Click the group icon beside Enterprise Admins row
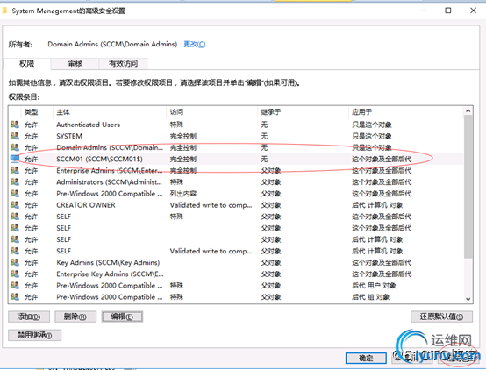The height and width of the screenshot is (370, 486). pyautogui.click(x=15, y=170)
